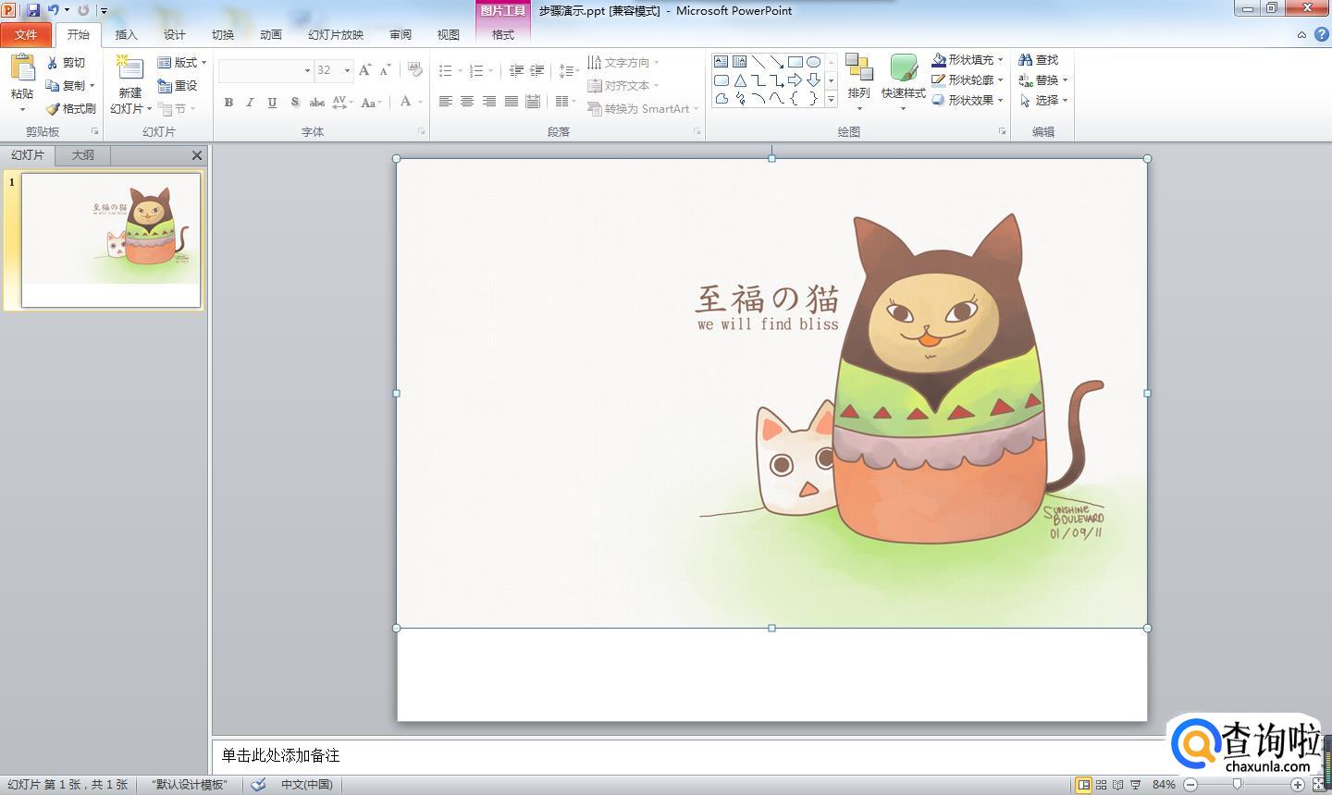Toggle Italic formatting

(250, 103)
